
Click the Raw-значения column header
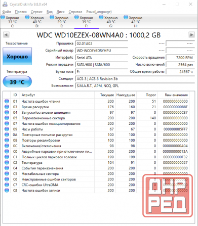point(173,95)
